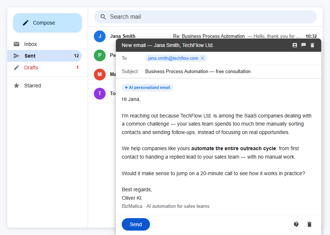Click the AI personalized email badge
The width and height of the screenshot is (330, 235).
tap(147, 87)
